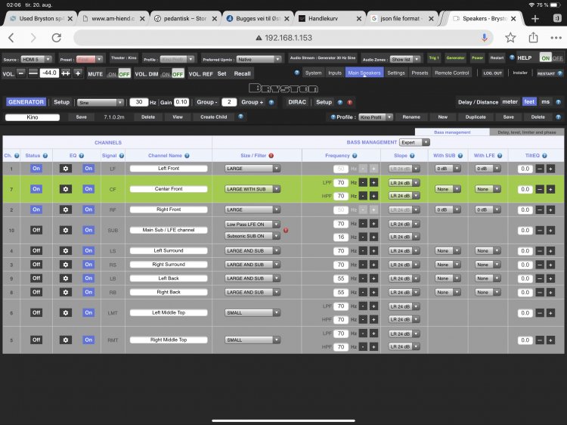Toggle EQ On for Center Front
567x425 pixels.
click(x=88, y=189)
